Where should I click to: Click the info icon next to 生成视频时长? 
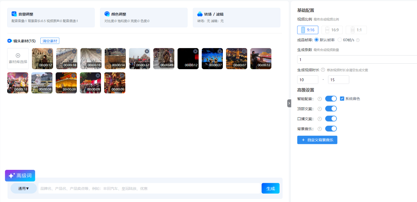[x=323, y=70]
